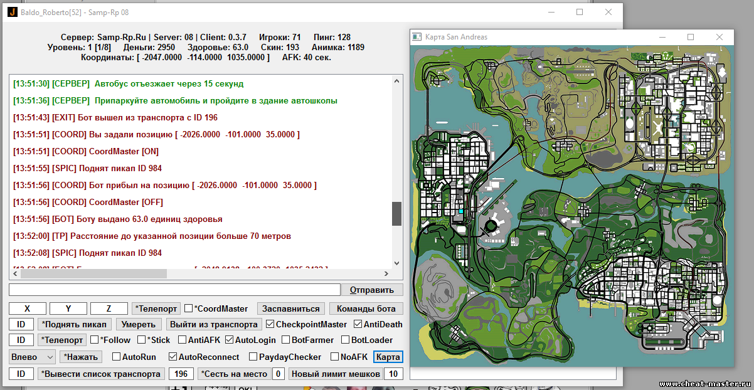The width and height of the screenshot is (754, 390).
Task: Click the *Сесть на место button
Action: pos(234,374)
